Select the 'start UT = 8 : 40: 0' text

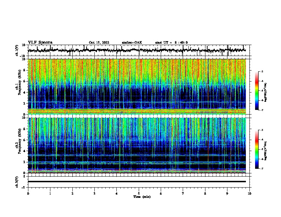tap(171, 43)
